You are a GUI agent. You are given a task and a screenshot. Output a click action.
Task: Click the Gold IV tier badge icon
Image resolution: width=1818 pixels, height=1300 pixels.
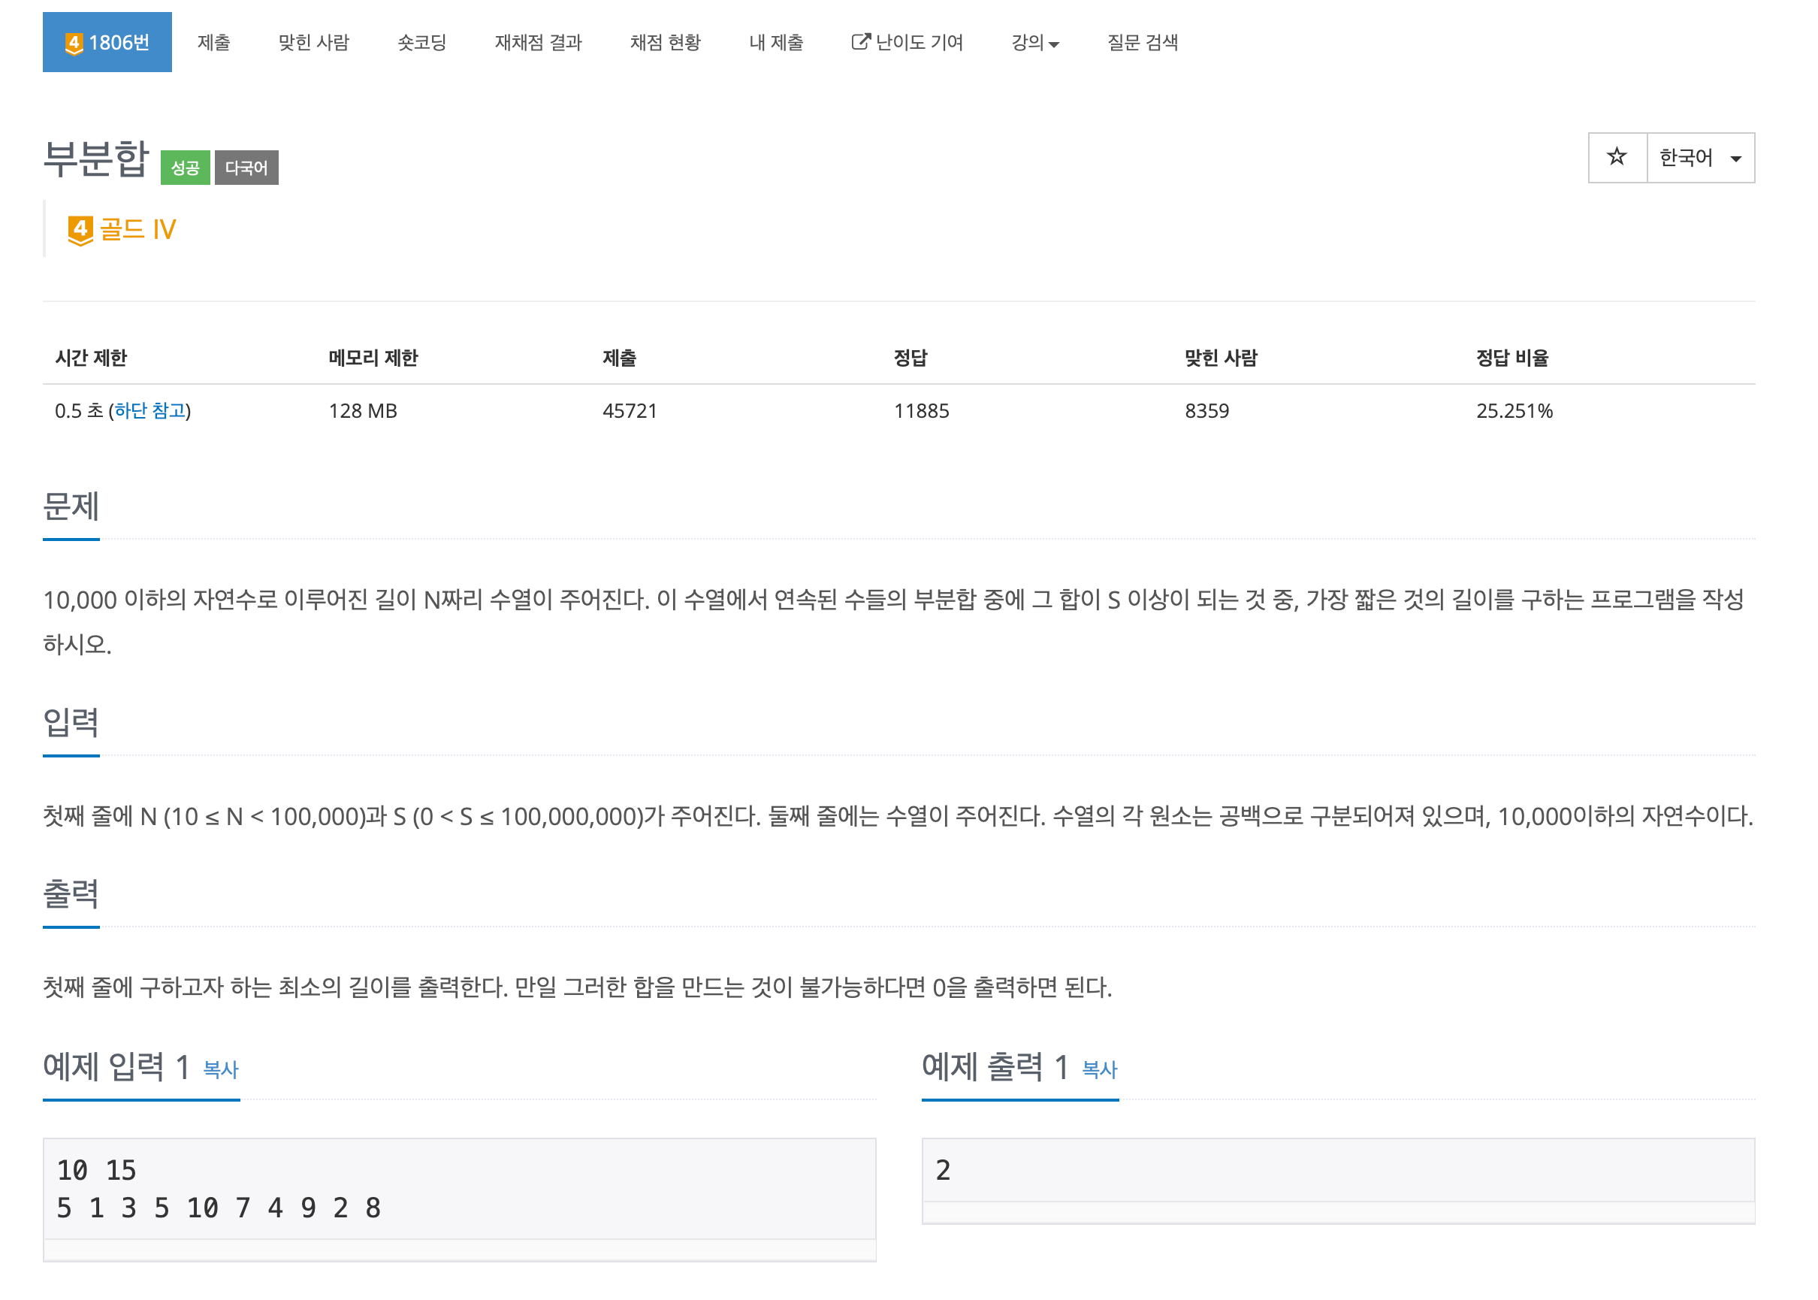(80, 230)
